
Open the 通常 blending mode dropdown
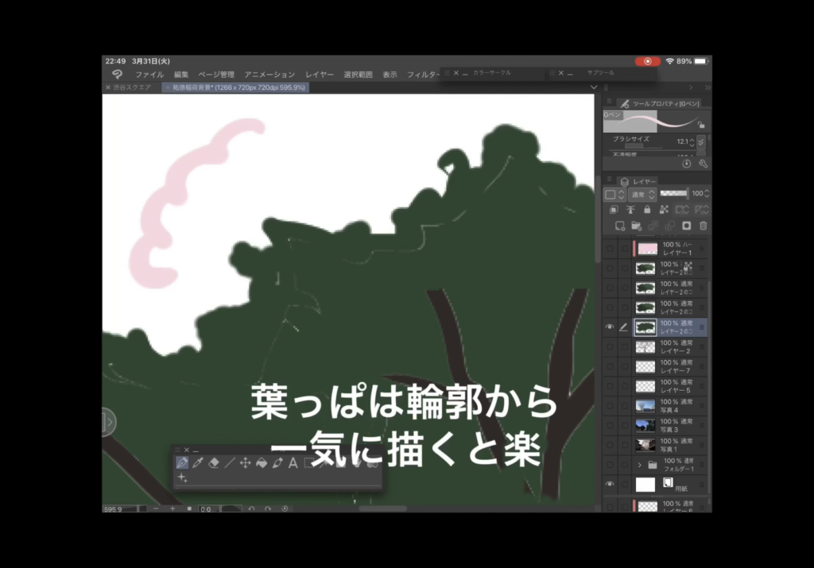click(642, 194)
